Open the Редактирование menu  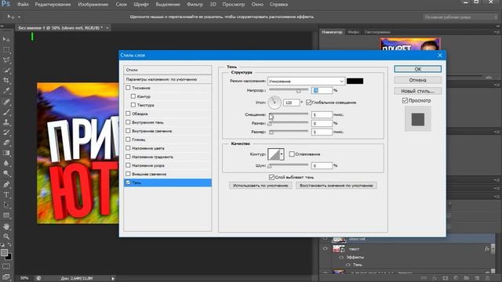click(53, 5)
